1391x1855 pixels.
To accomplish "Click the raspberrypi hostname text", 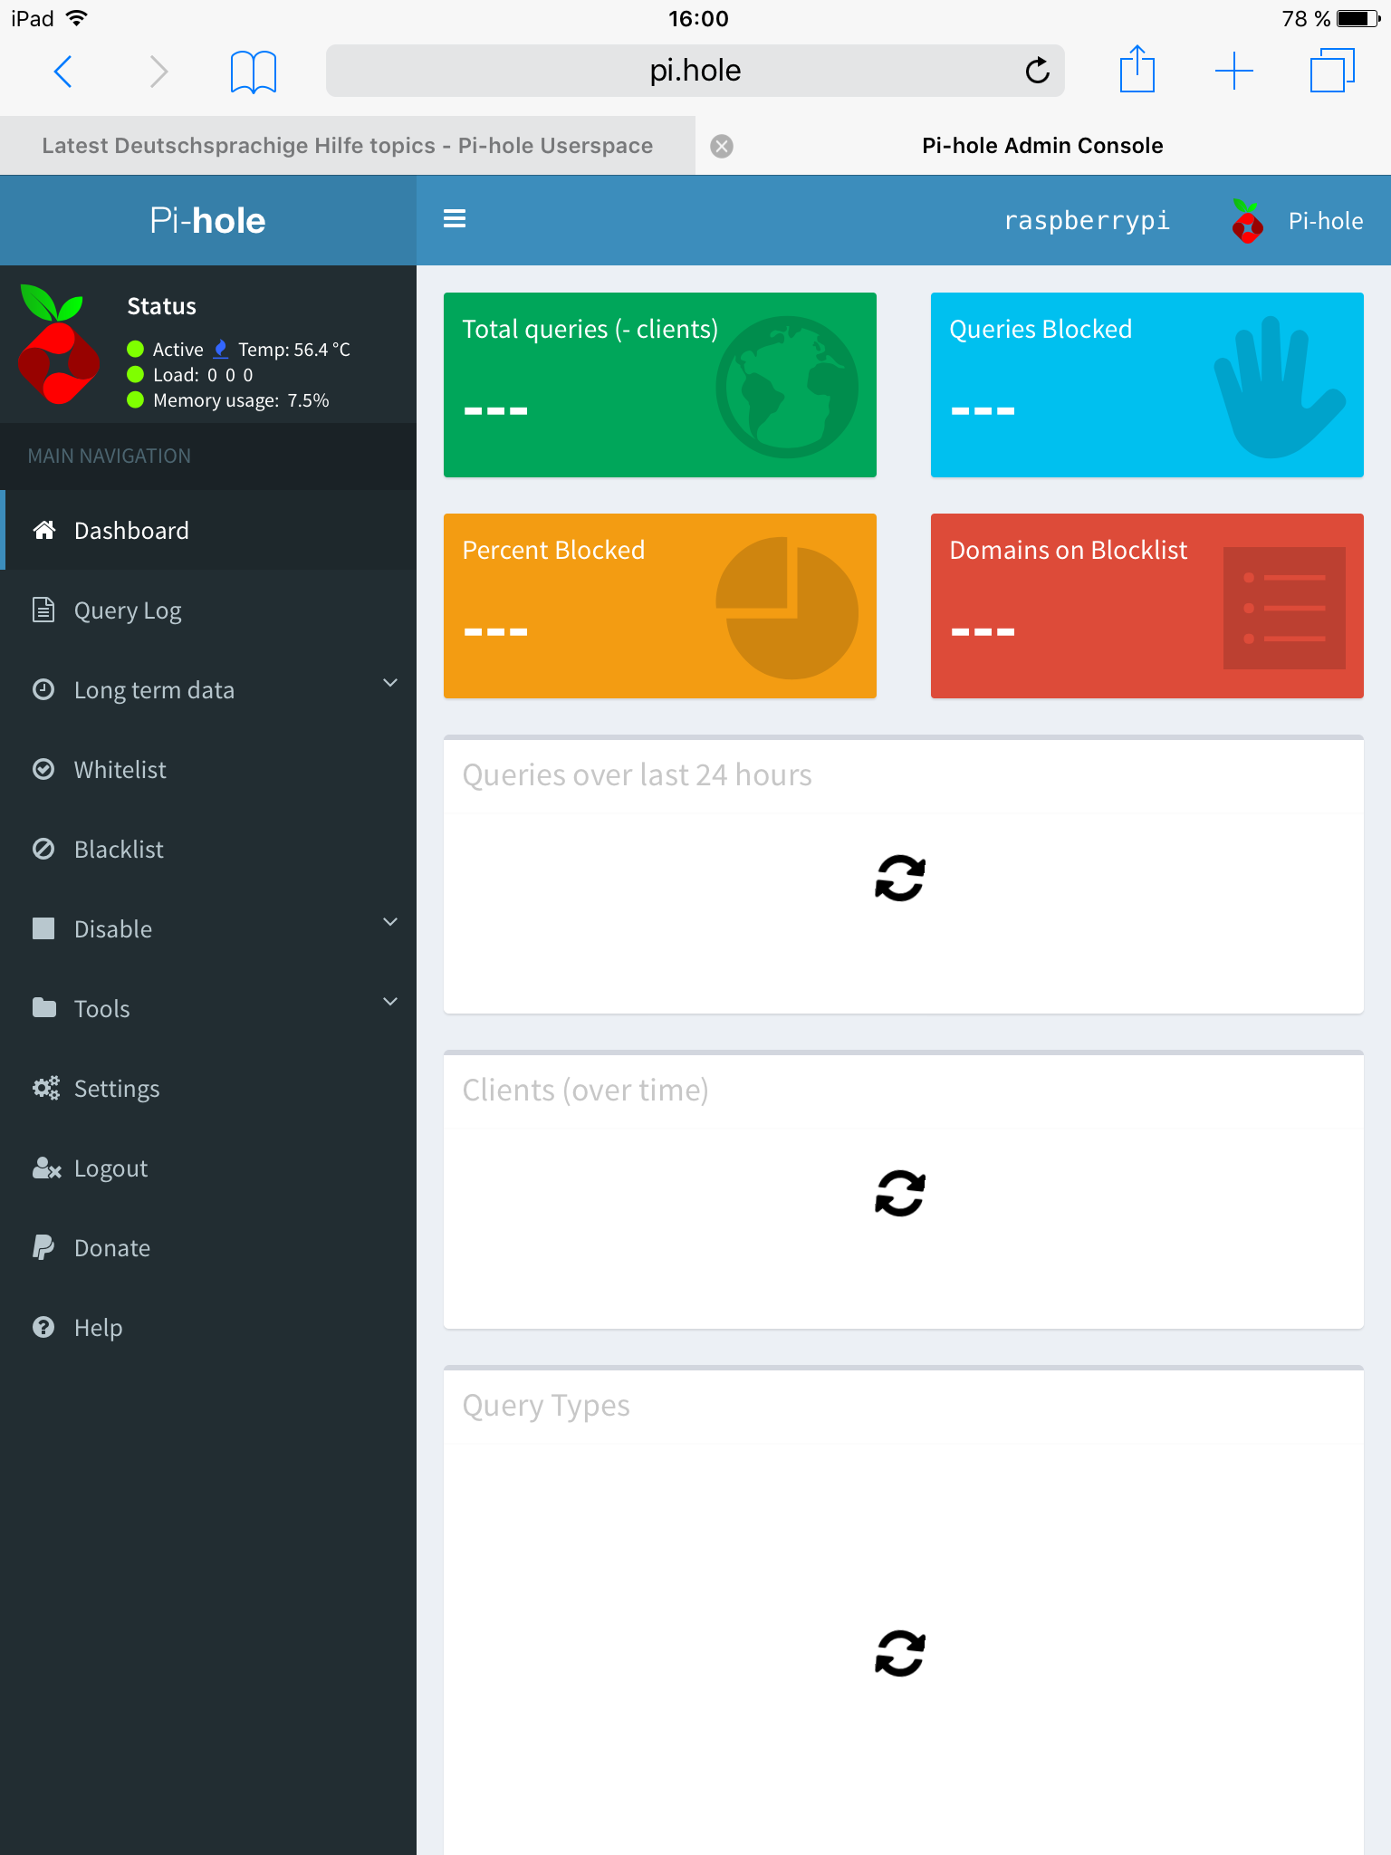I will pyautogui.click(x=1087, y=221).
